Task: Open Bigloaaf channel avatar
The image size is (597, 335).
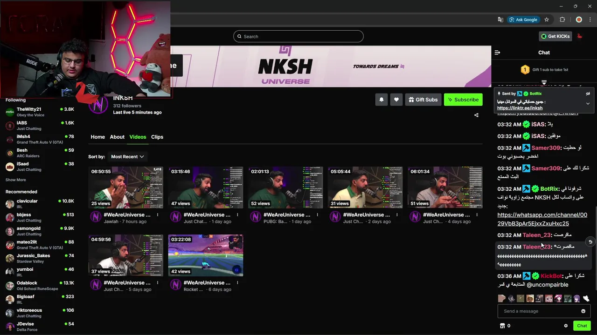Action: (10, 299)
